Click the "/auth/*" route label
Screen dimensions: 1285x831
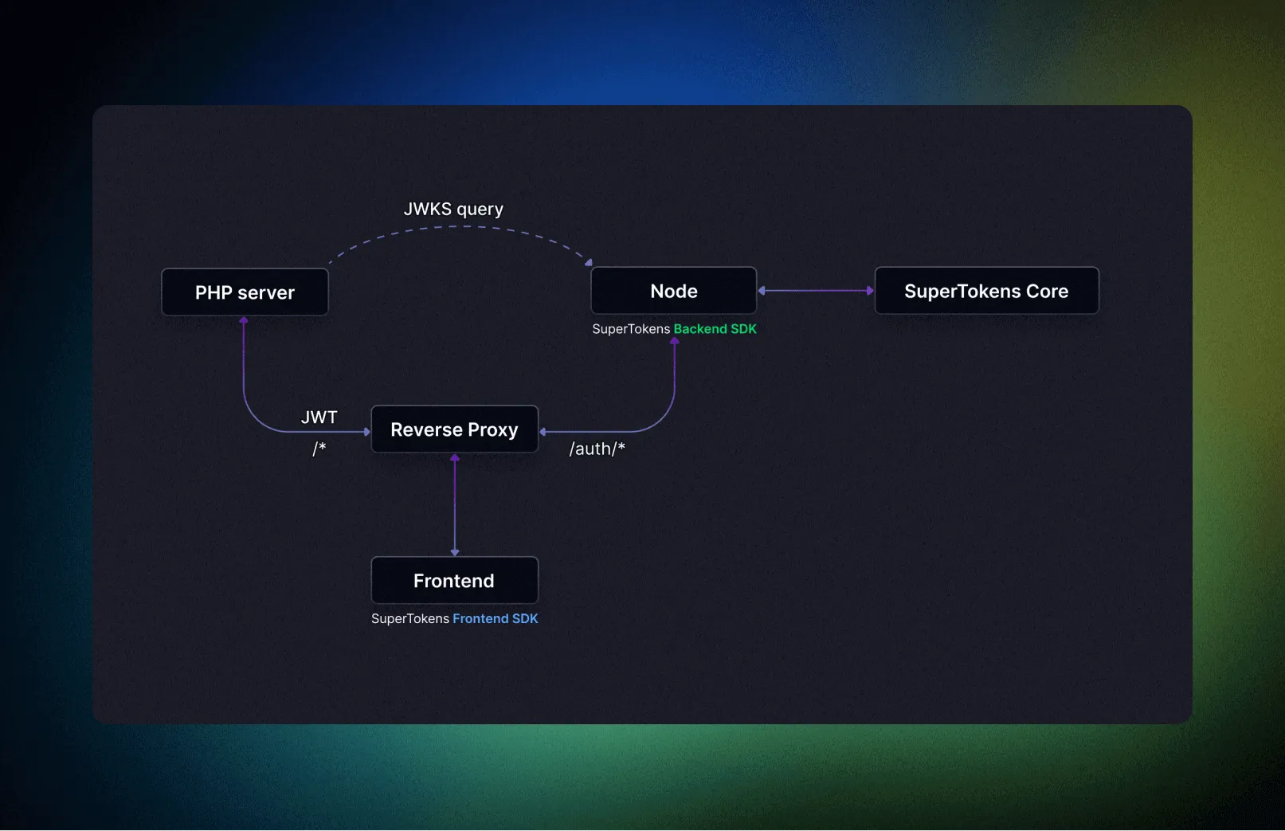tap(597, 449)
